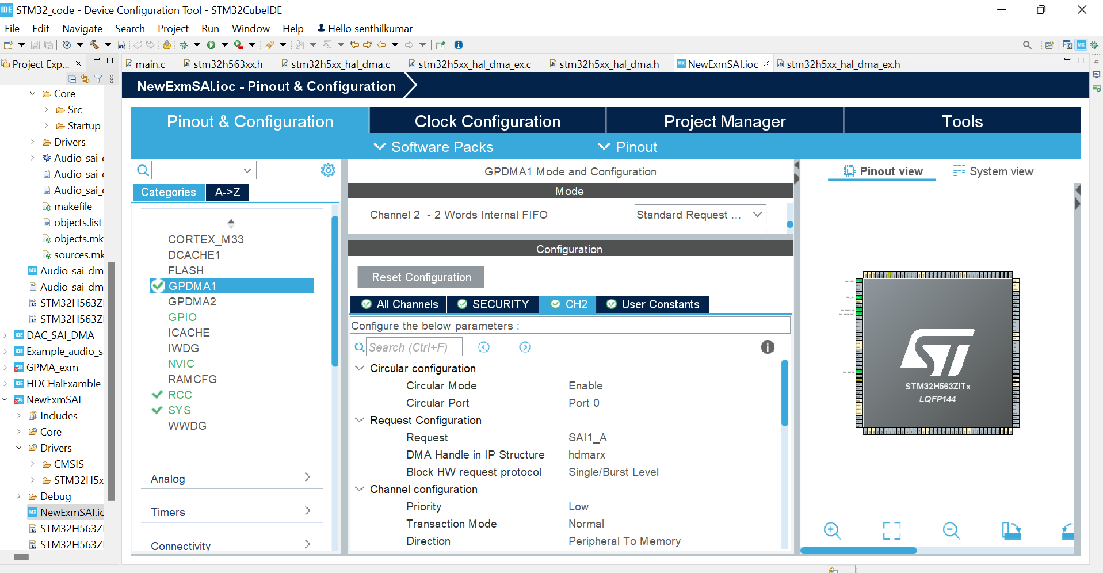Switch to System view of the chip
Image resolution: width=1103 pixels, height=573 pixels.
tap(1001, 171)
